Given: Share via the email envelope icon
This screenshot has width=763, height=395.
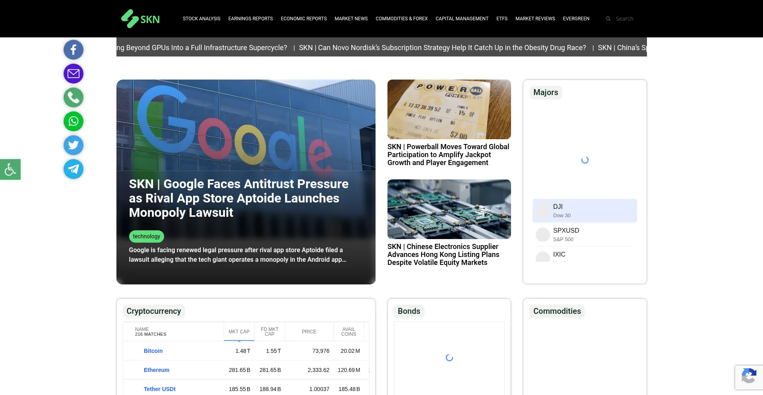Looking at the screenshot, I should (74, 74).
